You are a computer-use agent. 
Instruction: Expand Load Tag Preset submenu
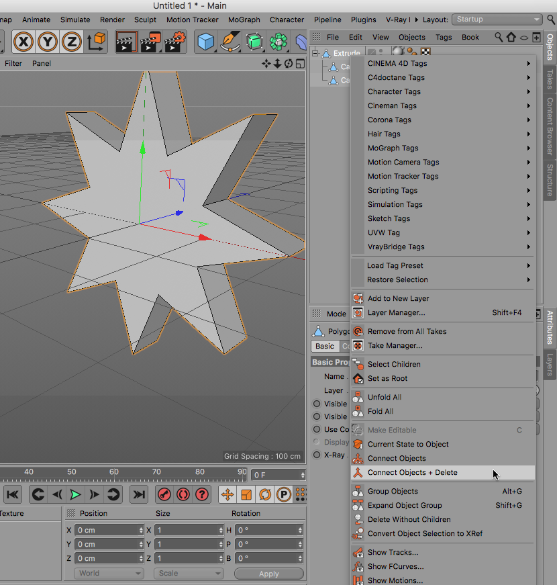pos(443,266)
